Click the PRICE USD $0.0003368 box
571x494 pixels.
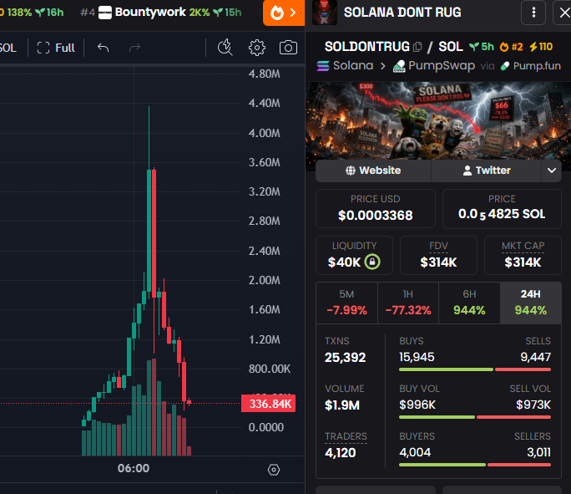click(x=376, y=208)
